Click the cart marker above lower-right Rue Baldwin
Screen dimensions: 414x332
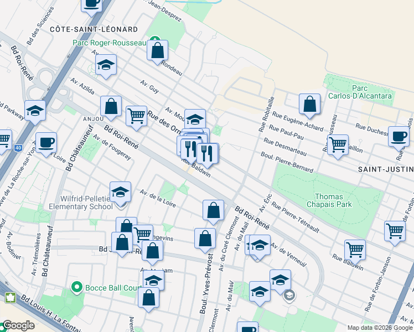coord(355,252)
